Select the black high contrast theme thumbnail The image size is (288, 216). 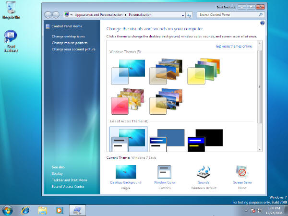(205, 140)
